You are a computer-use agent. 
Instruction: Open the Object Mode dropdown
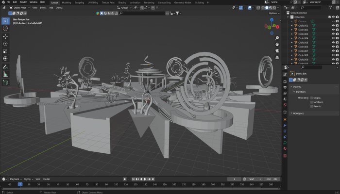pos(19,8)
